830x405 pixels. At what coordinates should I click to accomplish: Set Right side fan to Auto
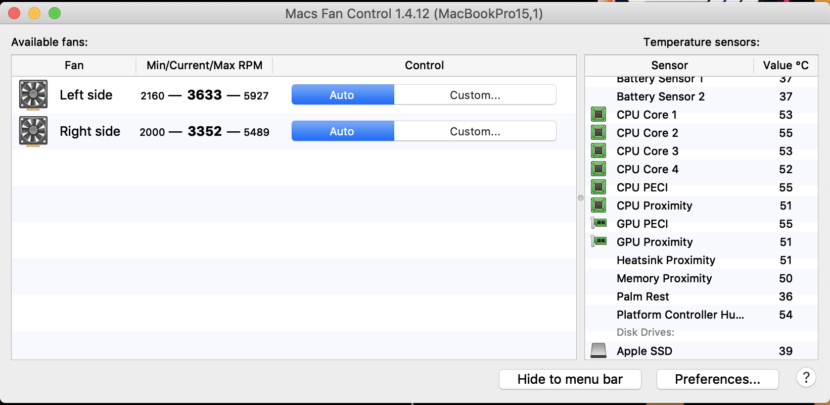pyautogui.click(x=342, y=131)
